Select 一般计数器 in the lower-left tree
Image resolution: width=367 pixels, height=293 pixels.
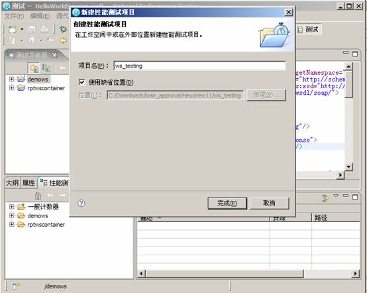tap(43, 207)
